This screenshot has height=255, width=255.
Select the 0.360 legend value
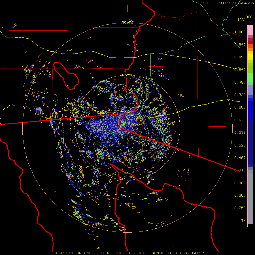click(240, 183)
